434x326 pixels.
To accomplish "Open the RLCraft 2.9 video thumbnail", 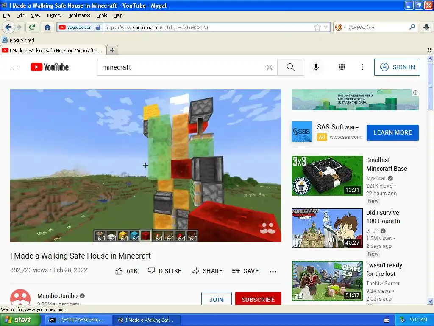I will click(327, 281).
